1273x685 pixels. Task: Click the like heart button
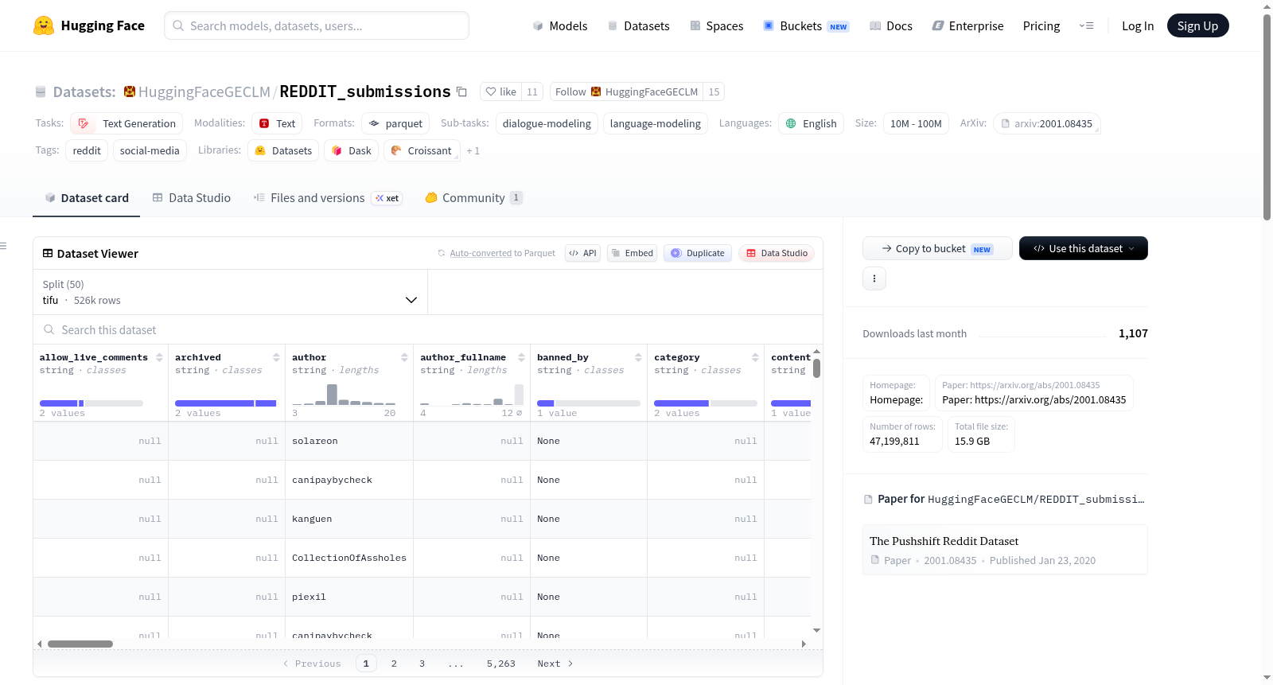(501, 91)
